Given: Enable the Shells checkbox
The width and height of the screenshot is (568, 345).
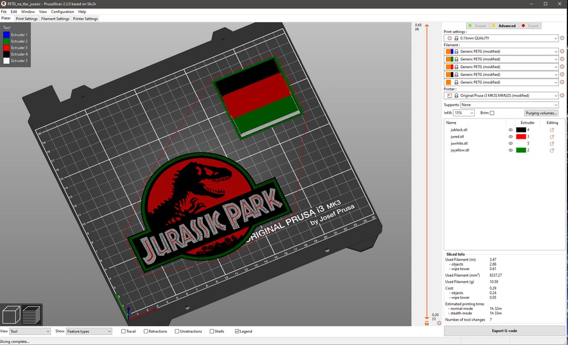Looking at the screenshot, I should click(212, 331).
